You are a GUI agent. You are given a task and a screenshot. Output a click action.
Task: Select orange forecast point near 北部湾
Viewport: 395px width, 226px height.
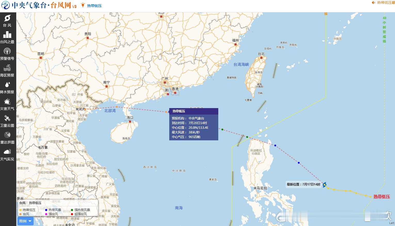click(x=117, y=107)
